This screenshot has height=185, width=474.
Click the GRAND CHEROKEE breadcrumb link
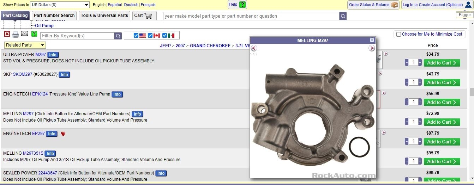click(210, 46)
